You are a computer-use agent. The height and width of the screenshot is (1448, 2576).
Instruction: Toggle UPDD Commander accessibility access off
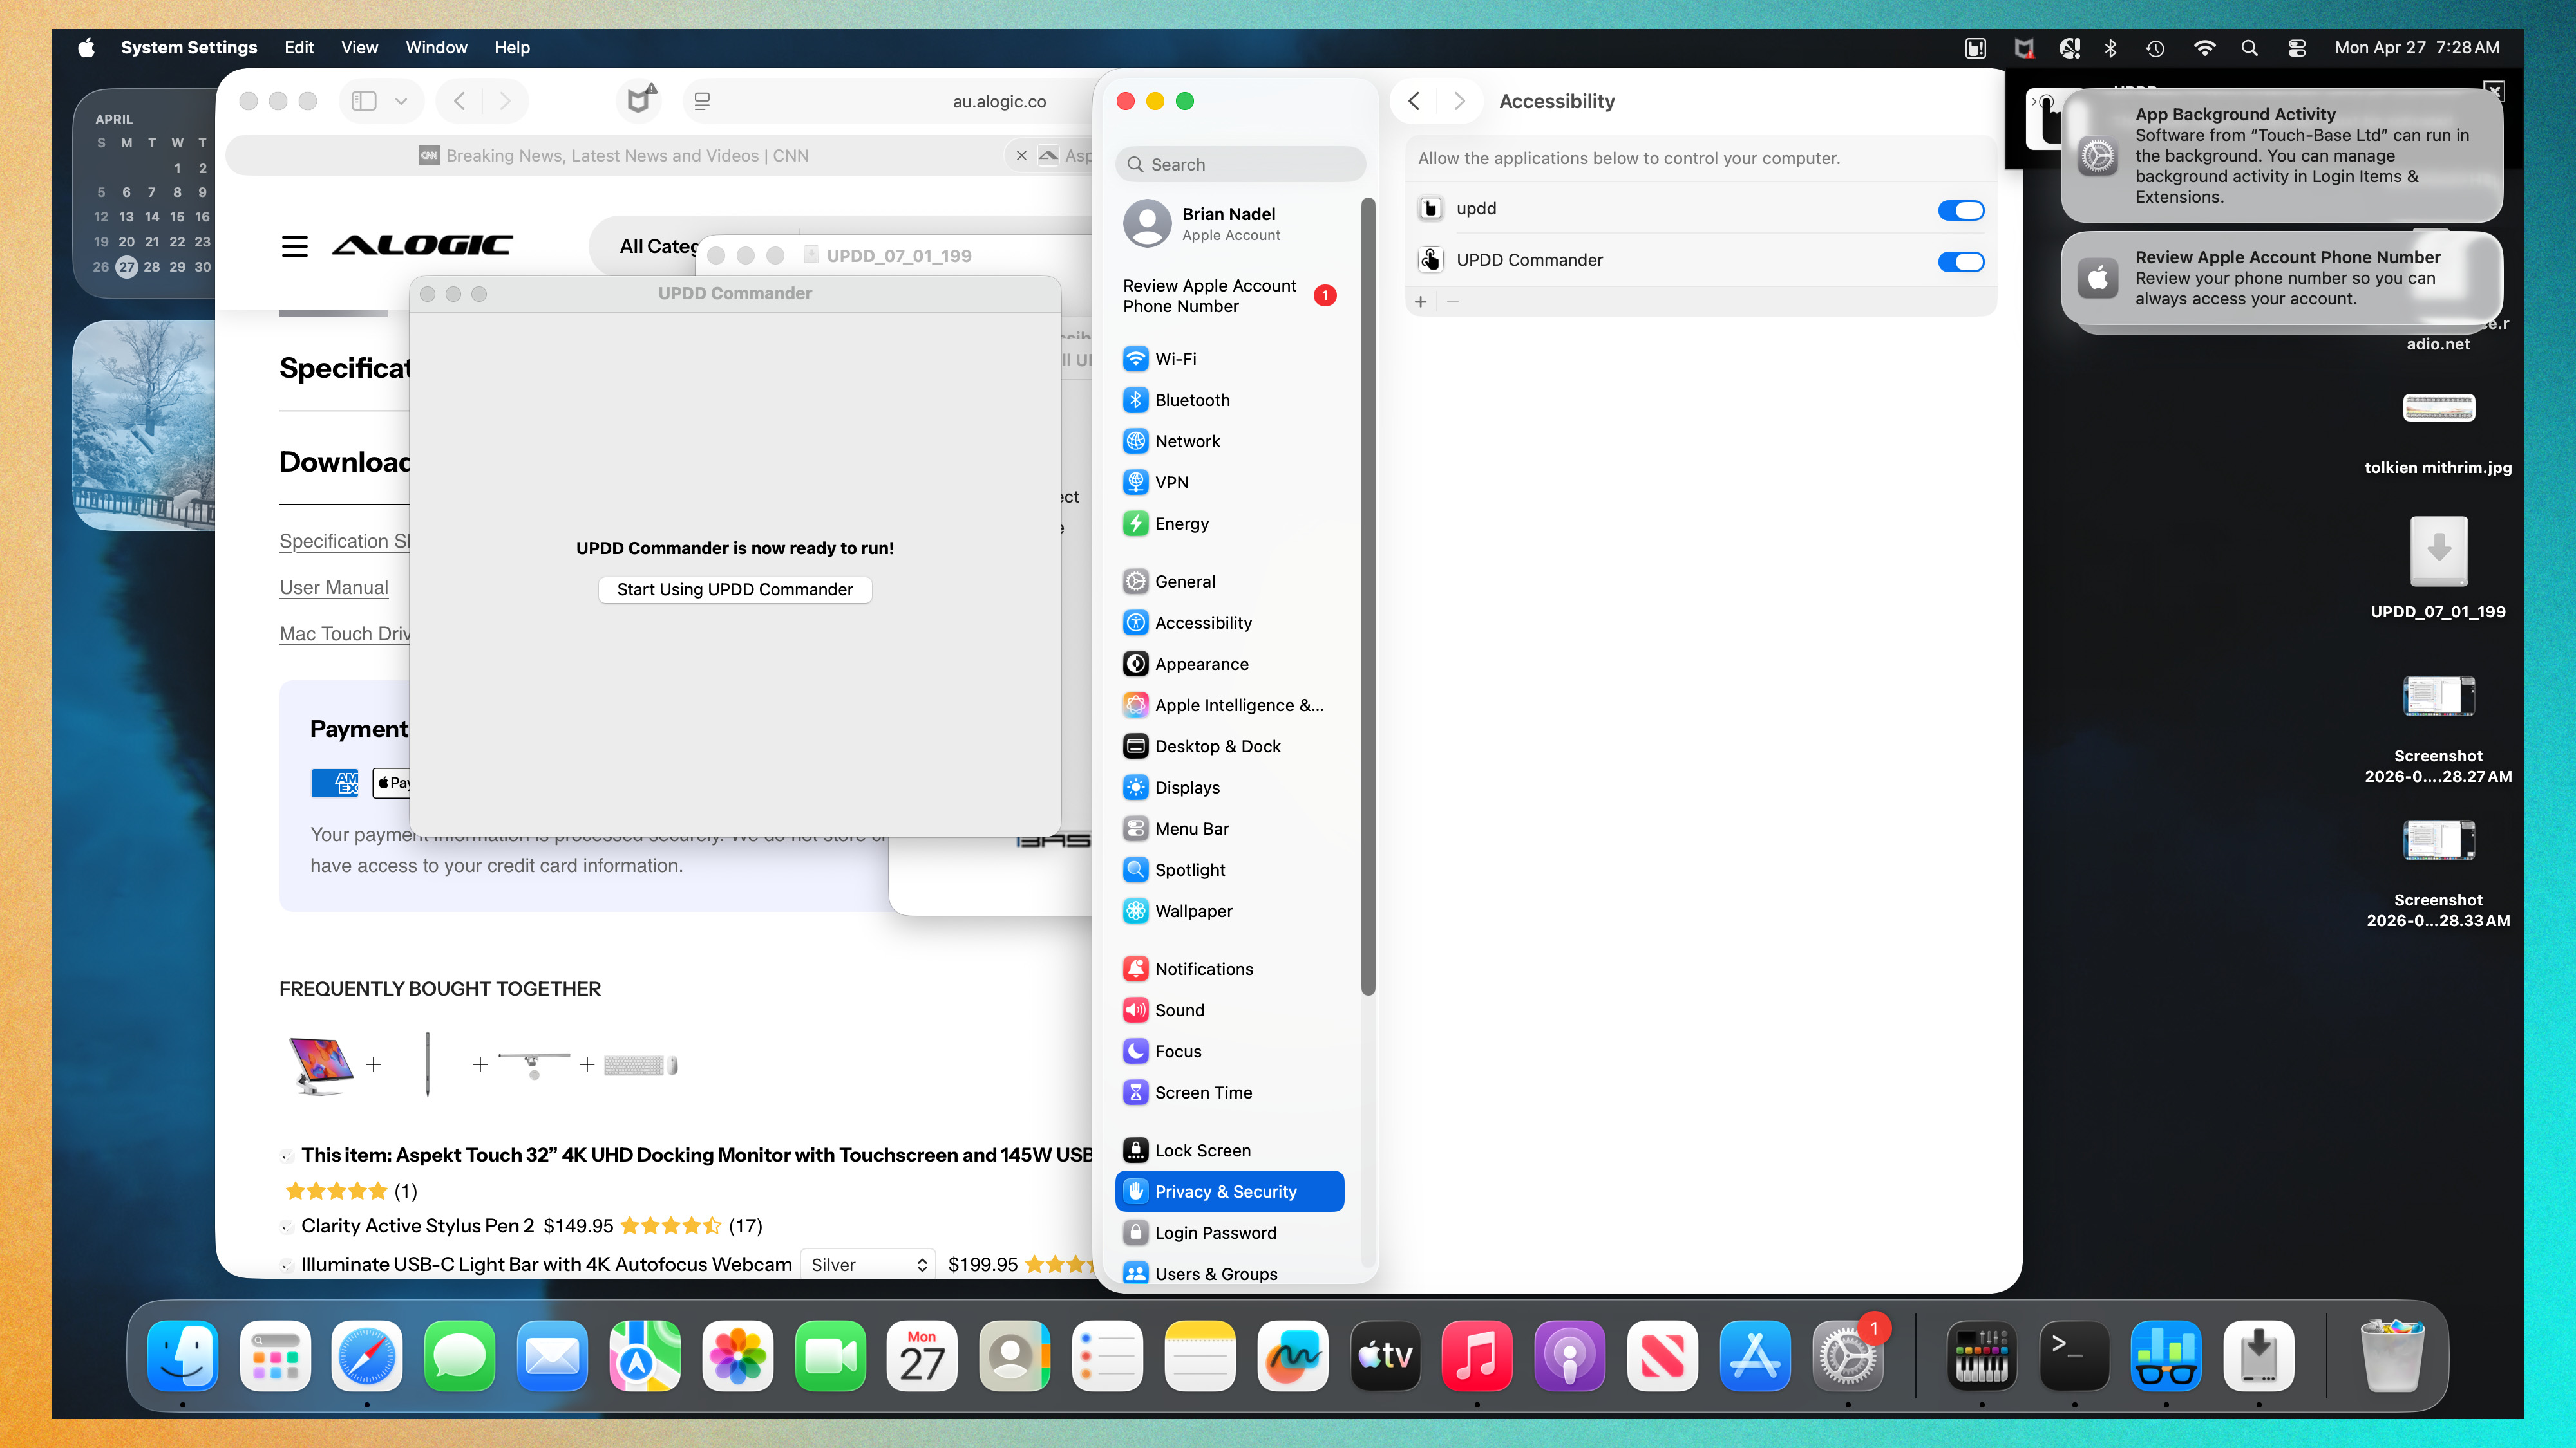[1960, 262]
